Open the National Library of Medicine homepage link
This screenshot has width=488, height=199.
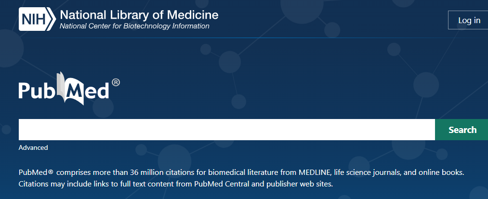(x=139, y=14)
